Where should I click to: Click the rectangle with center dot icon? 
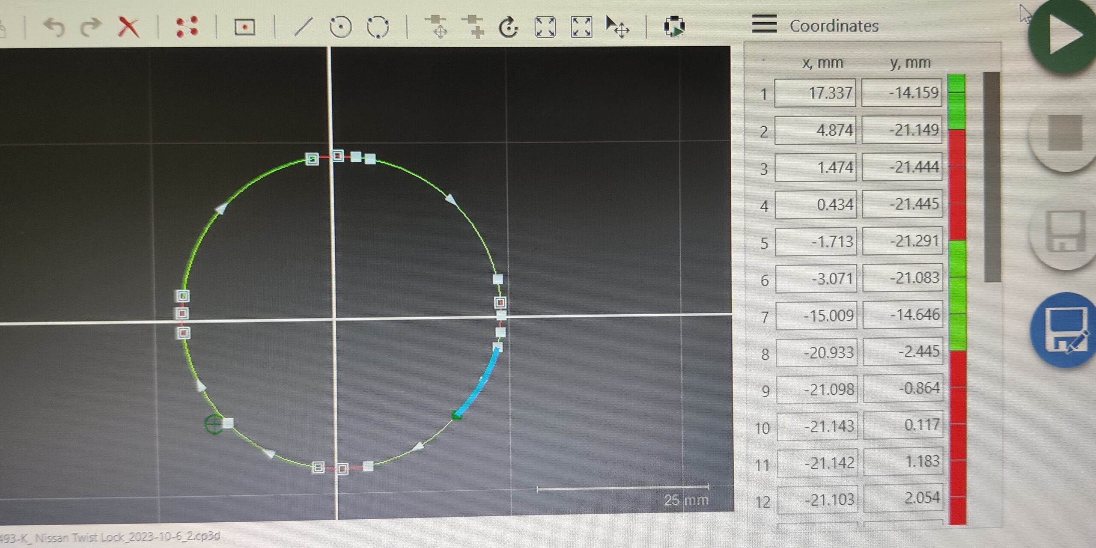click(245, 27)
